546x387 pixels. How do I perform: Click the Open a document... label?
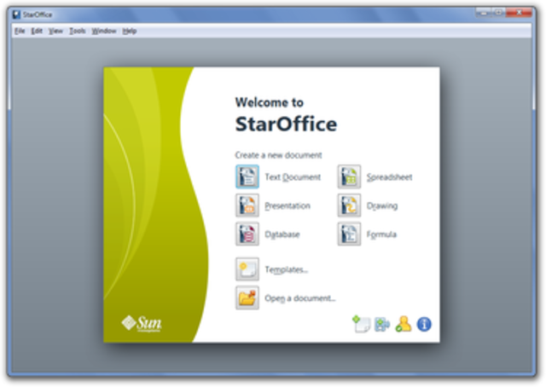(299, 298)
